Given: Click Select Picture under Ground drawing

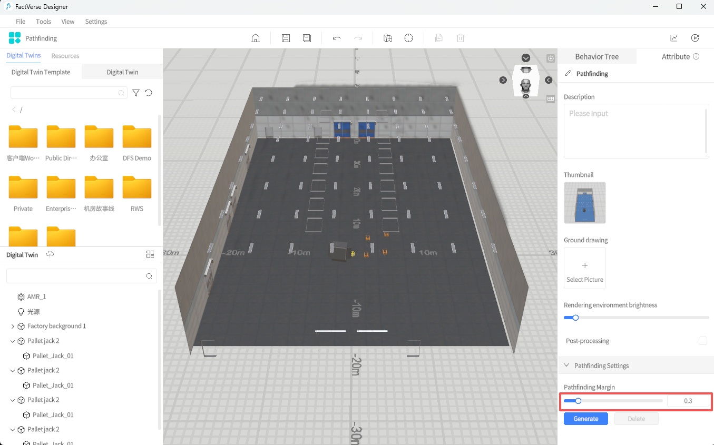Looking at the screenshot, I should click(584, 268).
